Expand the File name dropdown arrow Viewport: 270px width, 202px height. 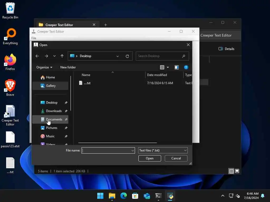point(133,150)
